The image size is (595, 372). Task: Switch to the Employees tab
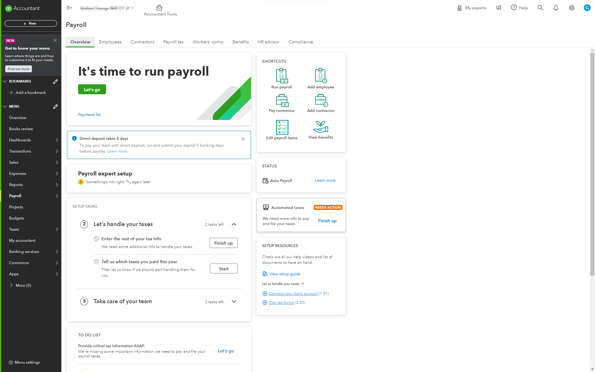(110, 42)
